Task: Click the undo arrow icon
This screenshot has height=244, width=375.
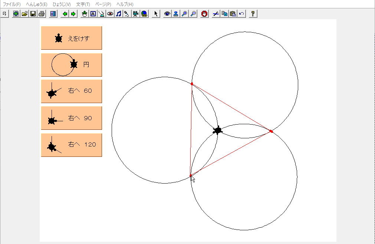Action: (241, 14)
